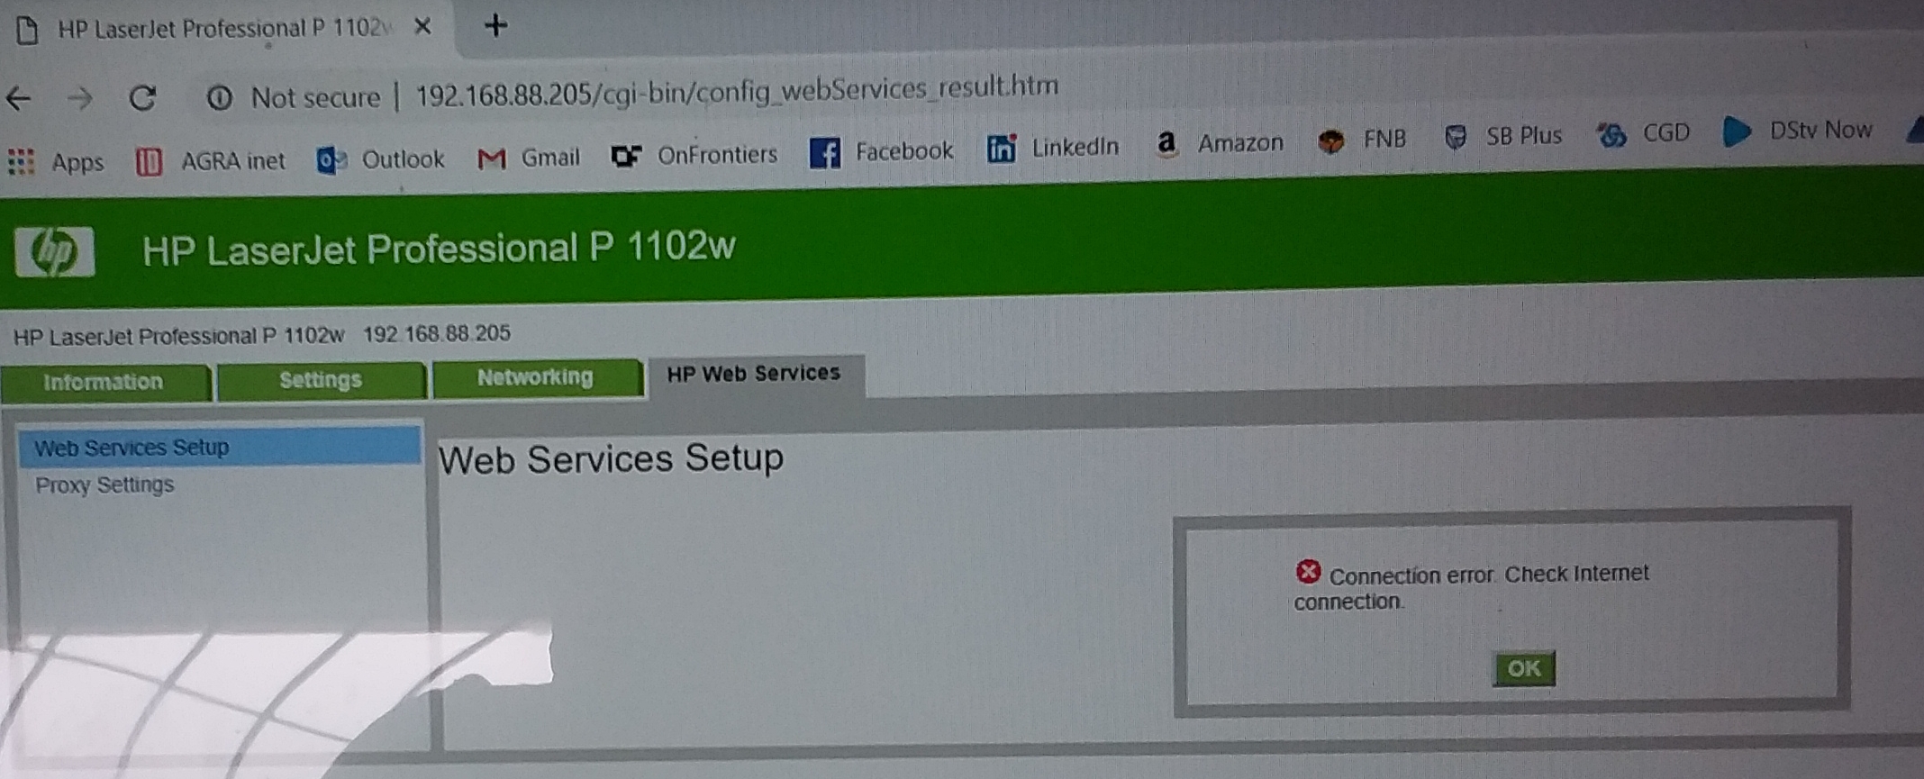The image size is (1924, 779).
Task: Open the Outlook bookmark
Action: point(381,159)
